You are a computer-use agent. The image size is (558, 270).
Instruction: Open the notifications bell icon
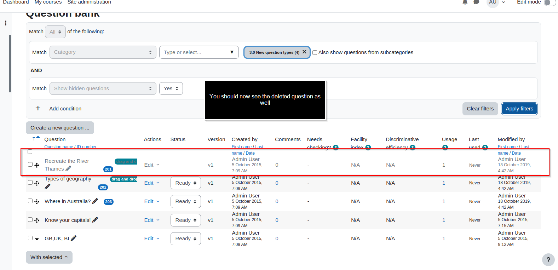click(465, 2)
